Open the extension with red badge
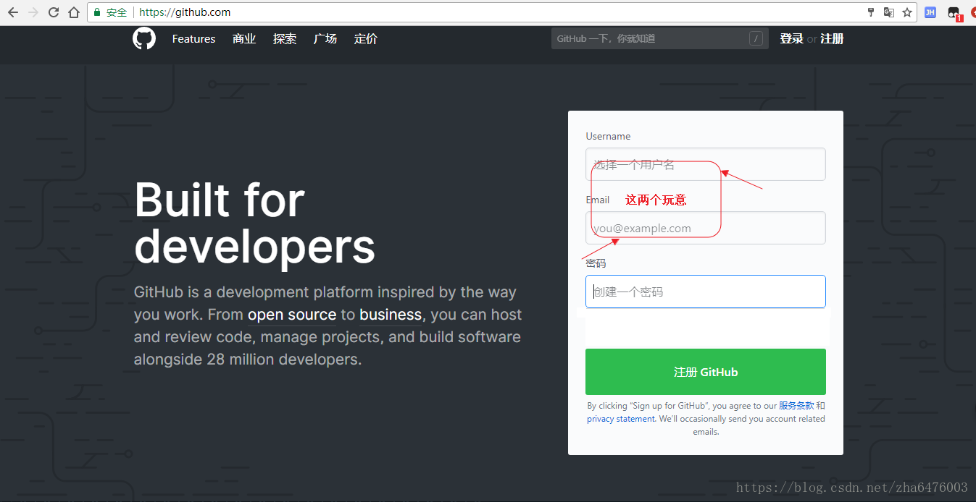976x502 pixels. [x=954, y=13]
